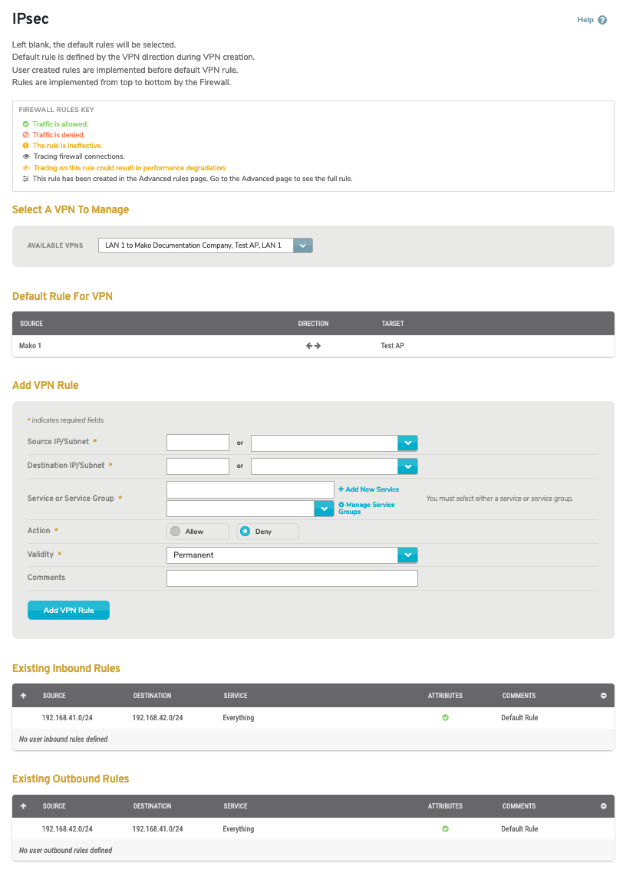626x876 pixels.
Task: Select the Allow action radio button
Action: coord(175,532)
